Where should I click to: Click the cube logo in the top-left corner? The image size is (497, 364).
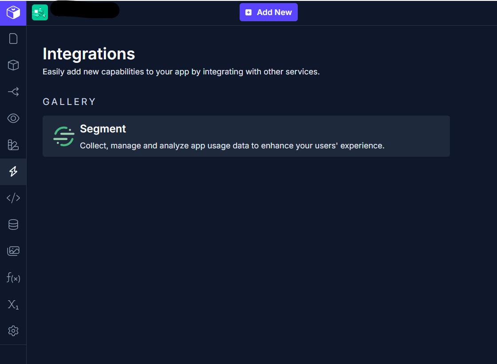(x=13, y=13)
